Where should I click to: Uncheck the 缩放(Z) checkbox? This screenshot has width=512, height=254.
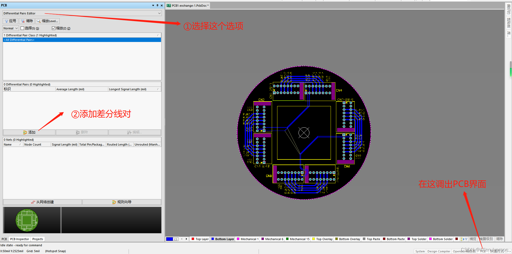click(x=54, y=28)
